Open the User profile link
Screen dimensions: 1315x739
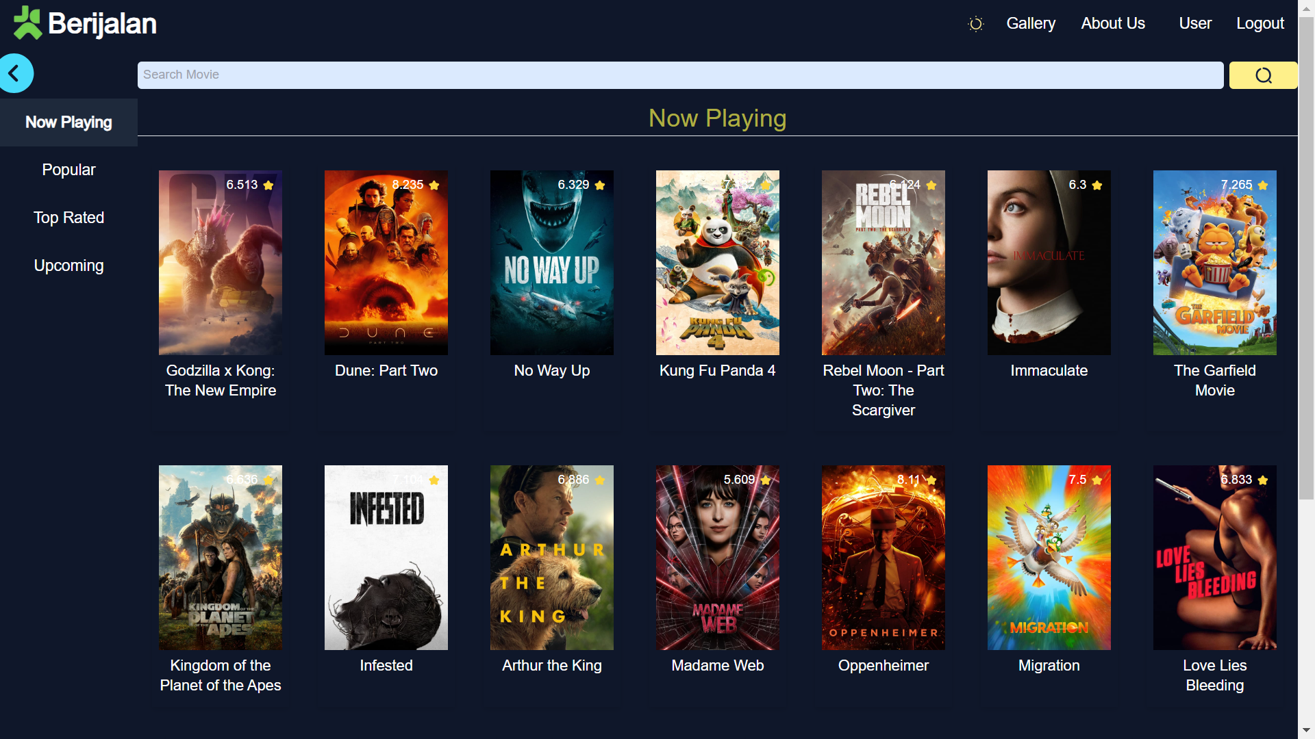point(1195,23)
